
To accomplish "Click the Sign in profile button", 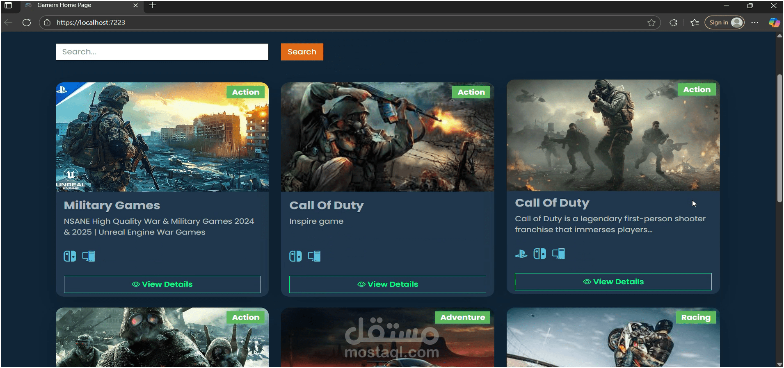I will tap(725, 23).
